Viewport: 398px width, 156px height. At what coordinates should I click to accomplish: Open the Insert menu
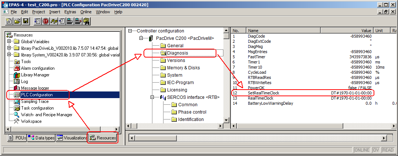55,12
